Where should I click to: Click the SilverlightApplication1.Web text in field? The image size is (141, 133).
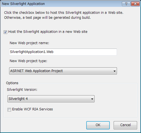point(32,52)
